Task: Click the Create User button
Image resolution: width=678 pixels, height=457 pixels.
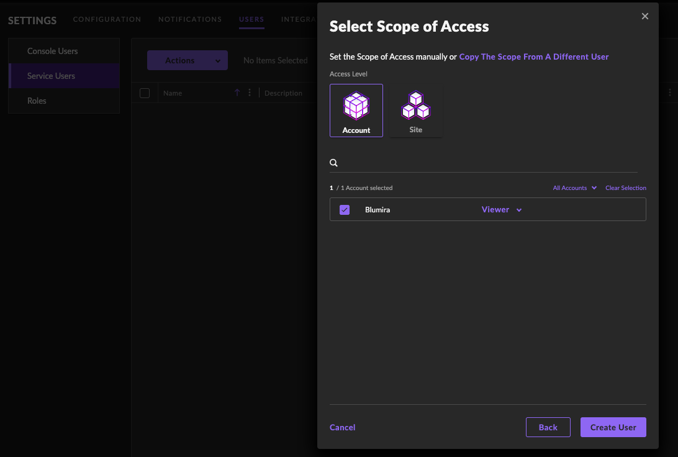Action: click(613, 427)
